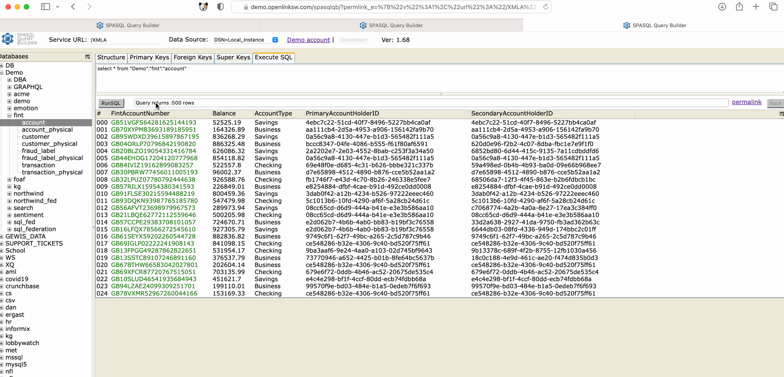Open the Structure tab
784x377 pixels.
click(111, 58)
